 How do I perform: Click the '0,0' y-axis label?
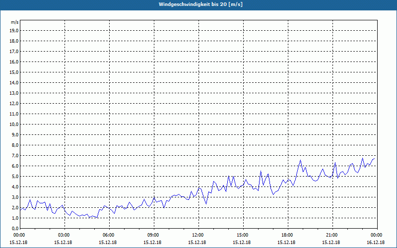click(15, 228)
